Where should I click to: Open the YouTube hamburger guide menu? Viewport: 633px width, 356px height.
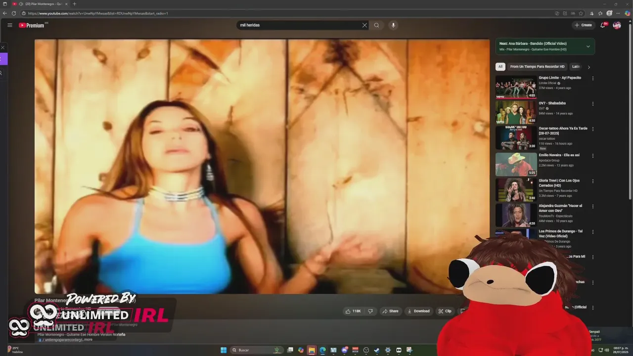tap(9, 25)
